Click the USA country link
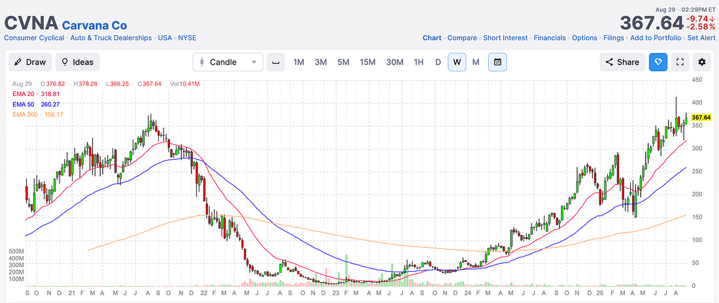This screenshot has width=719, height=303. pyautogui.click(x=165, y=38)
